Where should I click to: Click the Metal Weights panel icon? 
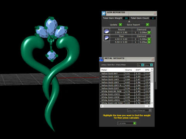coord(101,59)
